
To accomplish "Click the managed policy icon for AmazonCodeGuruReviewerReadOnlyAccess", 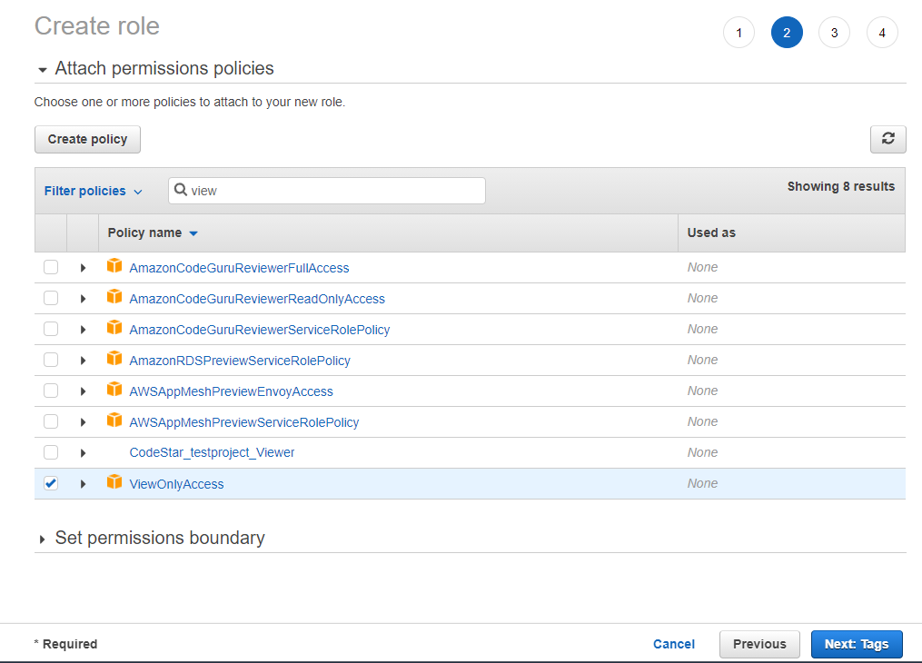I will (x=114, y=297).
